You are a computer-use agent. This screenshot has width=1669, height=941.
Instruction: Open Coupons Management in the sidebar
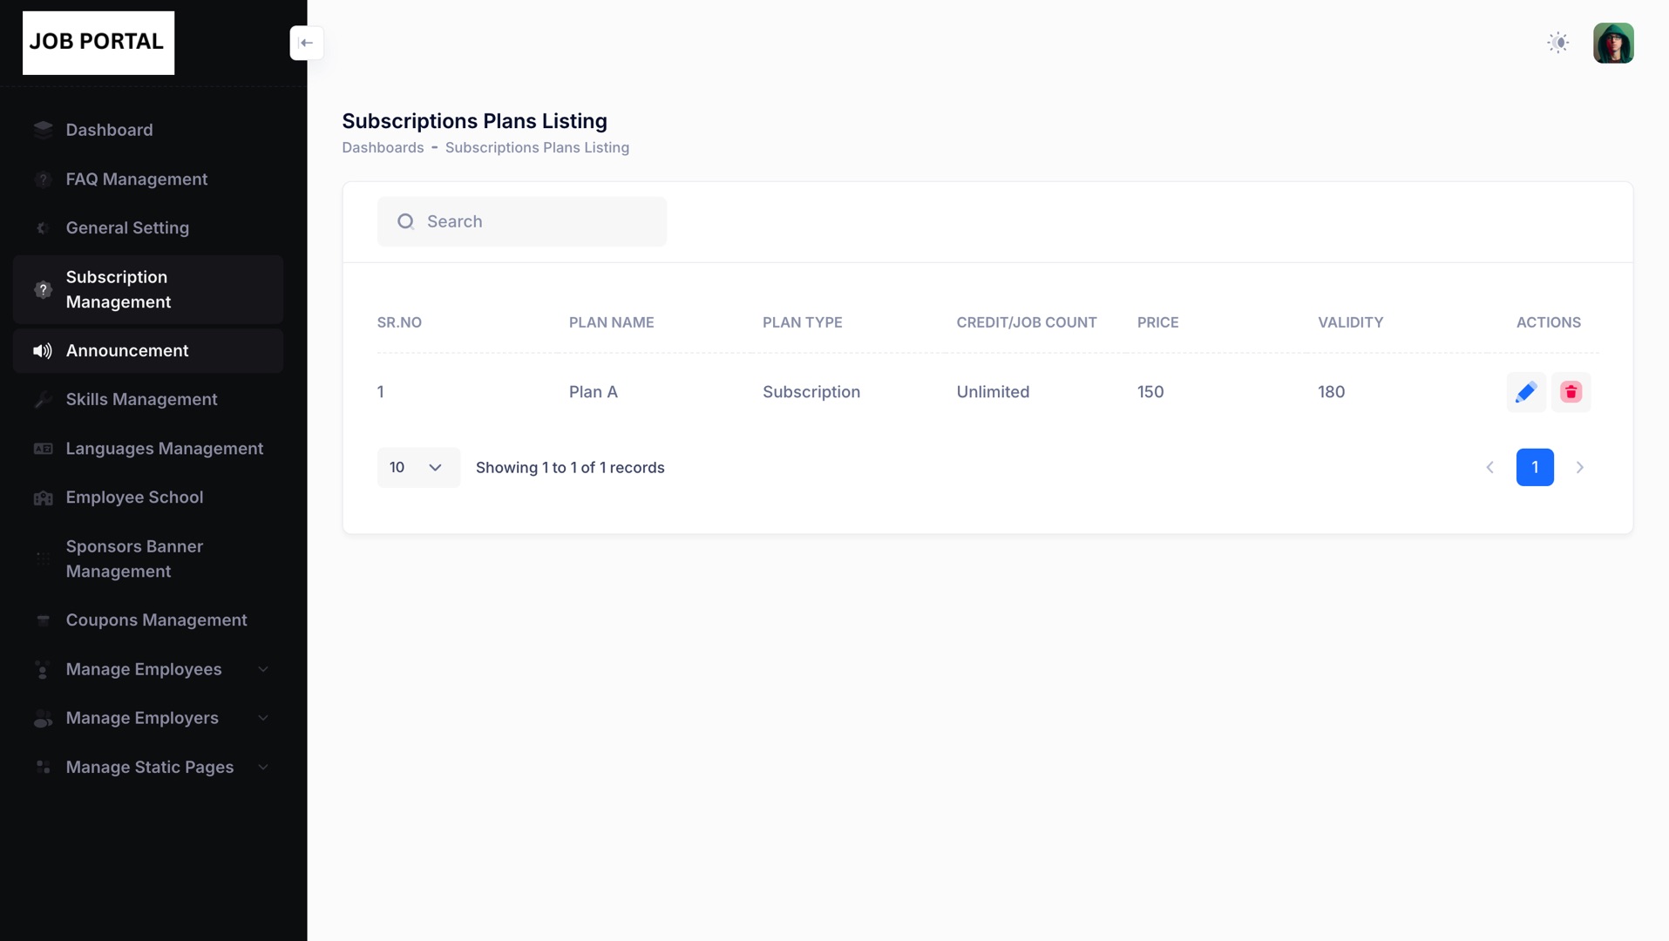[156, 620]
